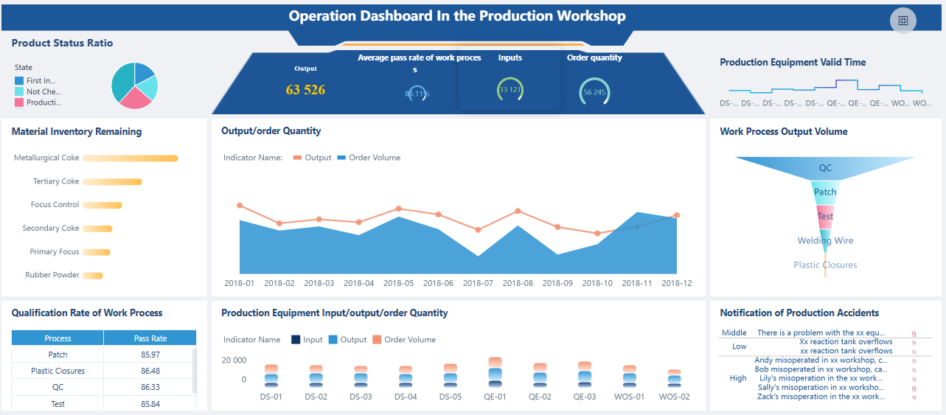Click the alert icon beside Zack's misoperation
Image resolution: width=946 pixels, height=415 pixels.
point(914,397)
